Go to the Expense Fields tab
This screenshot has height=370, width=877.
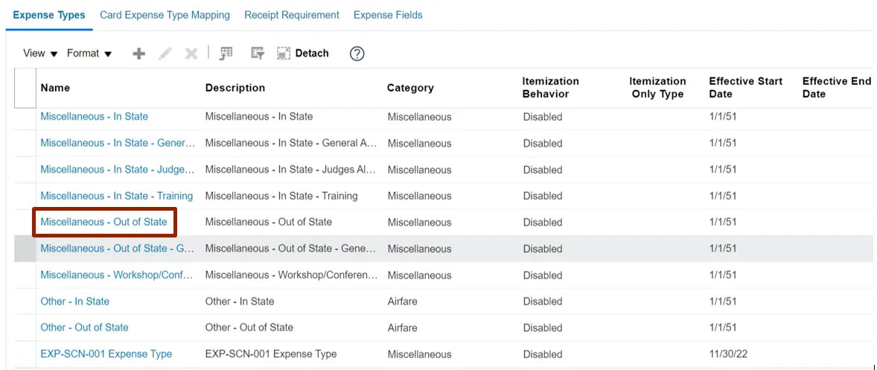click(388, 15)
